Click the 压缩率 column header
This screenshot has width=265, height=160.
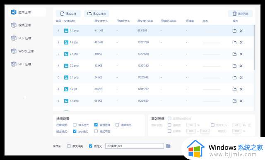190,21
